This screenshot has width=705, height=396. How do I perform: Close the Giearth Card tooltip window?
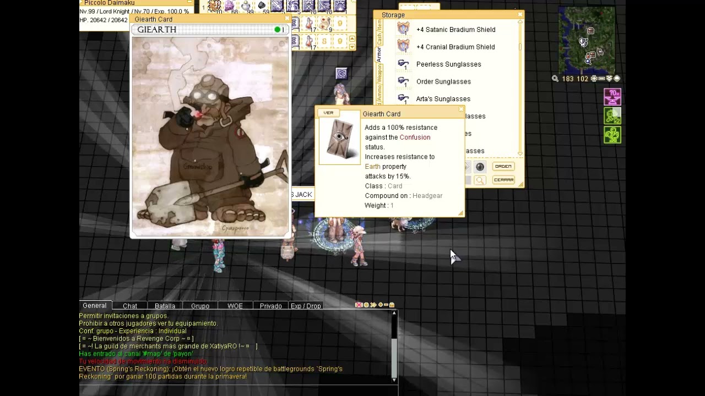pos(461,109)
